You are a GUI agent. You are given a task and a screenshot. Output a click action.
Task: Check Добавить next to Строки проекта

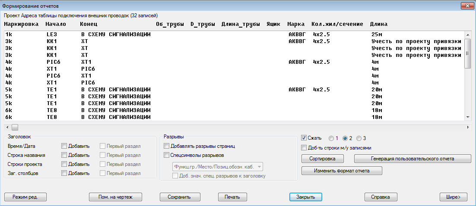(64, 164)
